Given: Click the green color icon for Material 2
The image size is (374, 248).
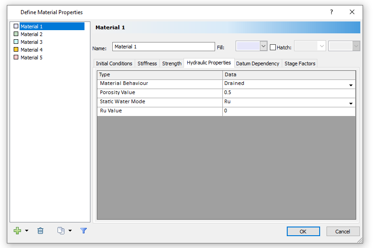Looking at the screenshot, I should 16,34.
